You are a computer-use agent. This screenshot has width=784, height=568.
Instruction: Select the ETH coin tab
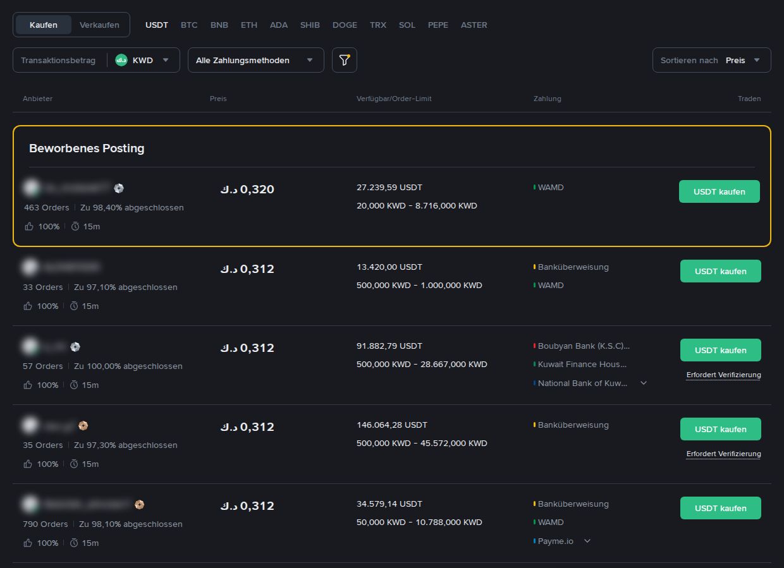[249, 25]
